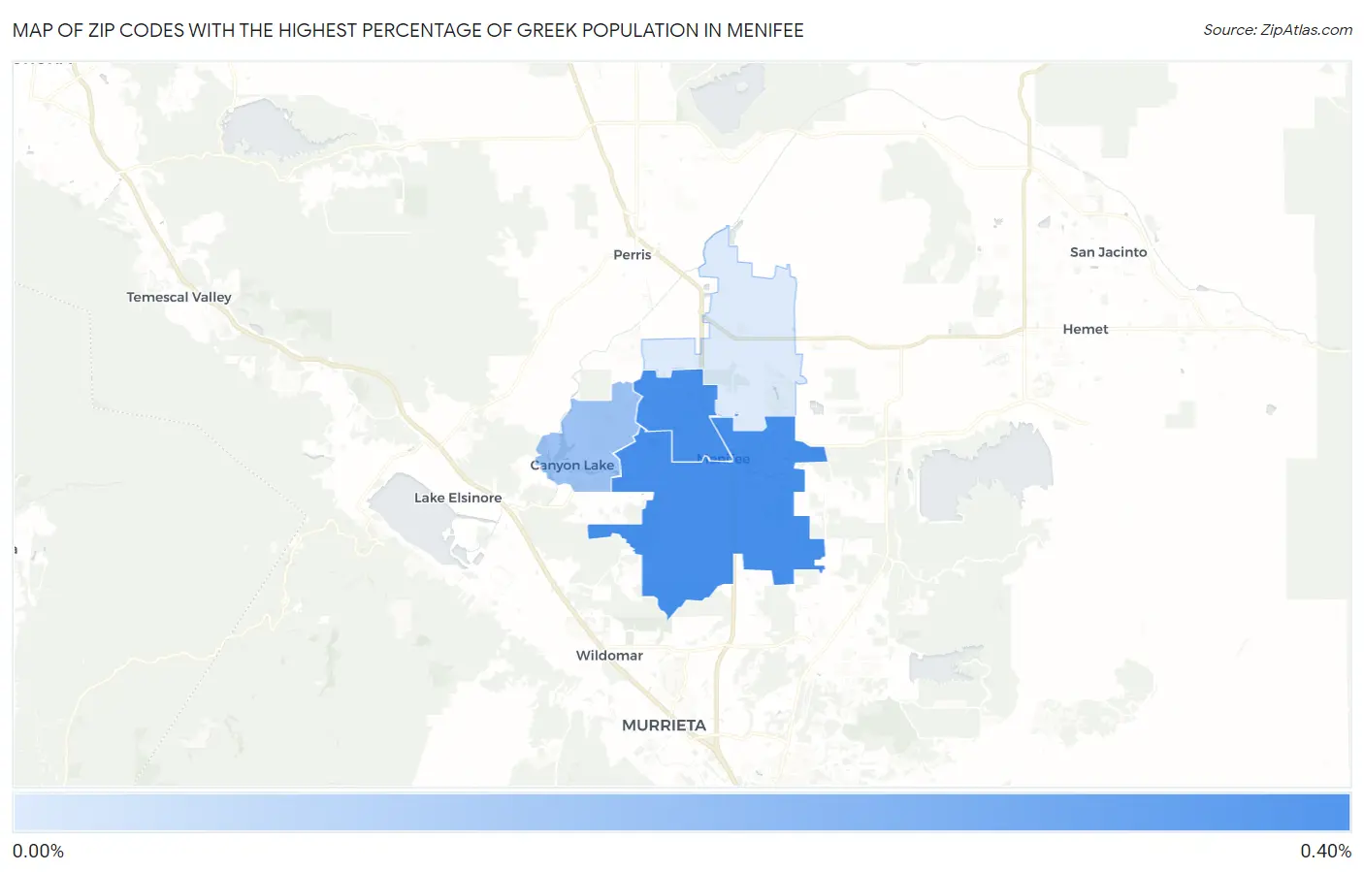Click the Source: ZipAtlas.com attribution
1364x872 pixels.
(x=1278, y=30)
